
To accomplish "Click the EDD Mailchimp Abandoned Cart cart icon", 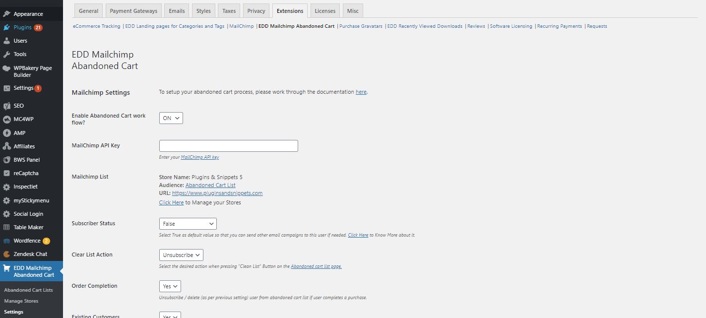I will click(x=6, y=268).
